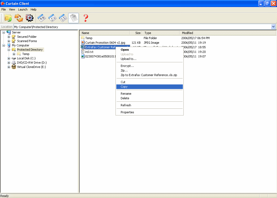The image size is (277, 198).
Task: Open the Location path dropdown arrow
Action: [x=273, y=27]
